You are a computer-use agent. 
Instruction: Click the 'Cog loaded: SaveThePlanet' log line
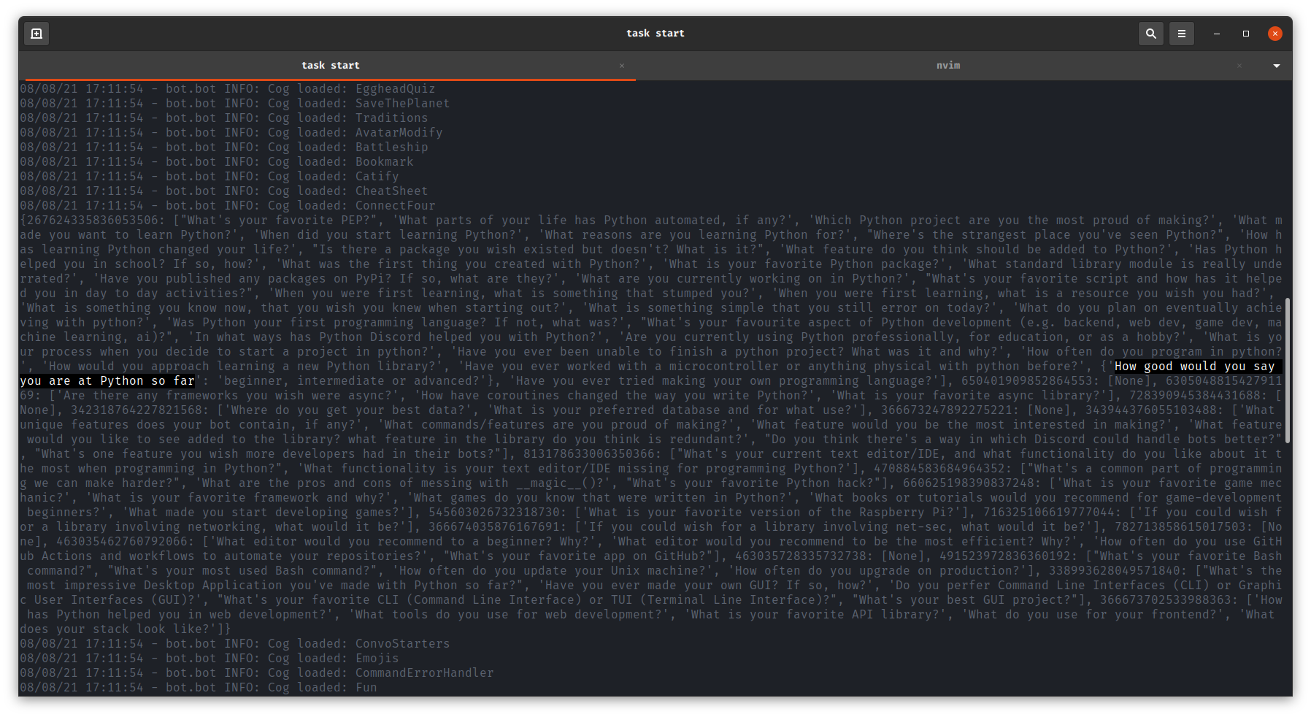pyautogui.click(x=235, y=104)
